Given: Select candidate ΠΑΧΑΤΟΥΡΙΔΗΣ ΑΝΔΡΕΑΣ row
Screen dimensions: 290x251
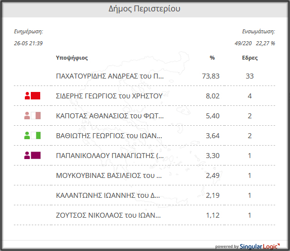Looking at the screenshot, I should [x=145, y=76].
